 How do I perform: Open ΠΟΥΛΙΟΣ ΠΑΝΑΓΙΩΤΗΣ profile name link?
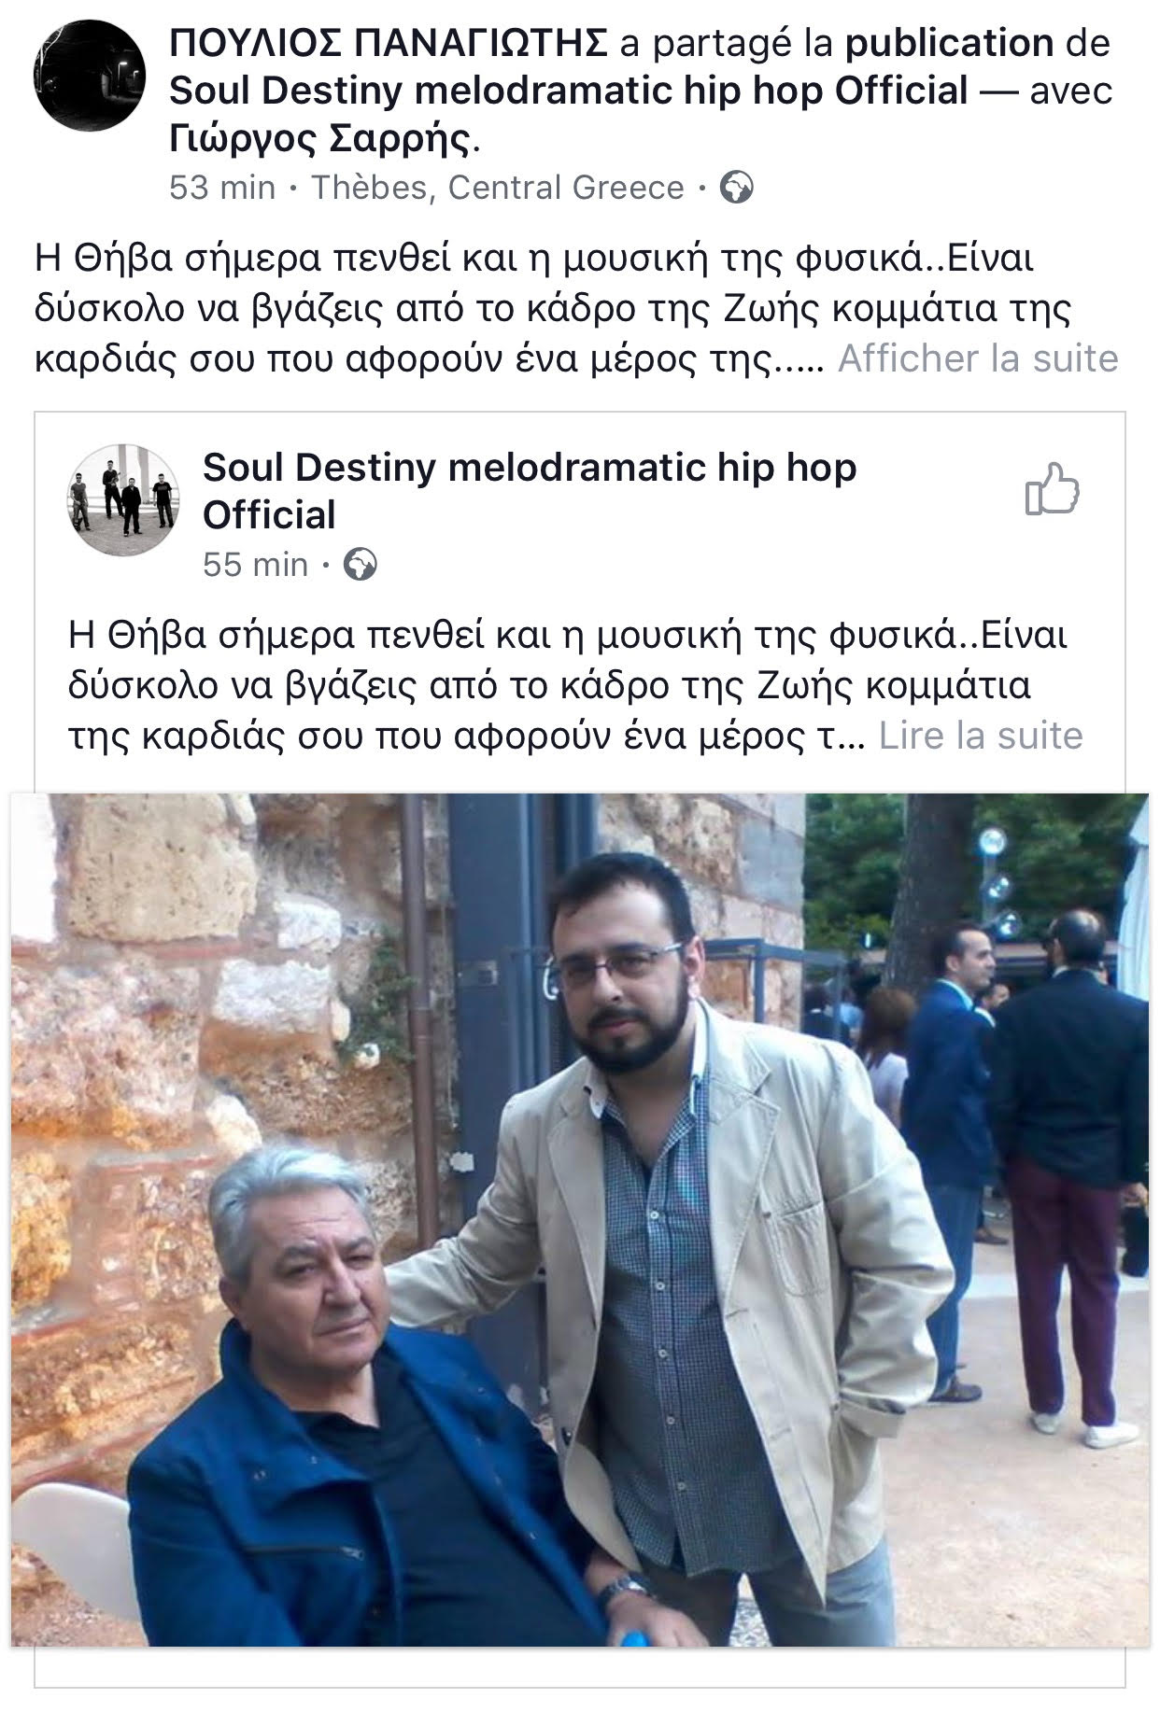389,43
